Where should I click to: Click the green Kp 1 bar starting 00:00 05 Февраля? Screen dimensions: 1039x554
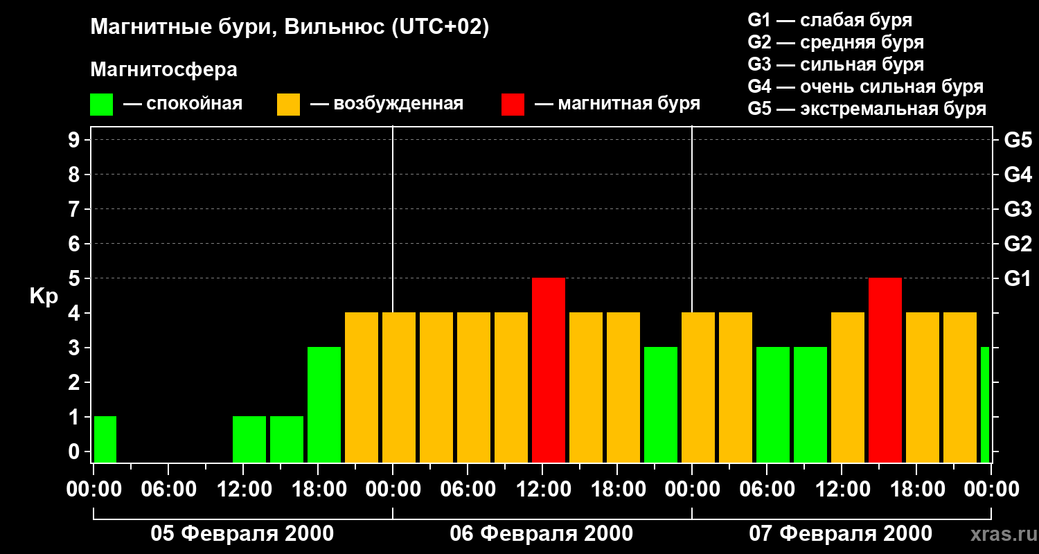tap(105, 439)
